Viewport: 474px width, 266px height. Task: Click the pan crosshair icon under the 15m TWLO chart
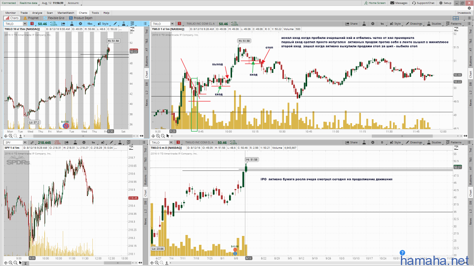[x=6, y=136]
